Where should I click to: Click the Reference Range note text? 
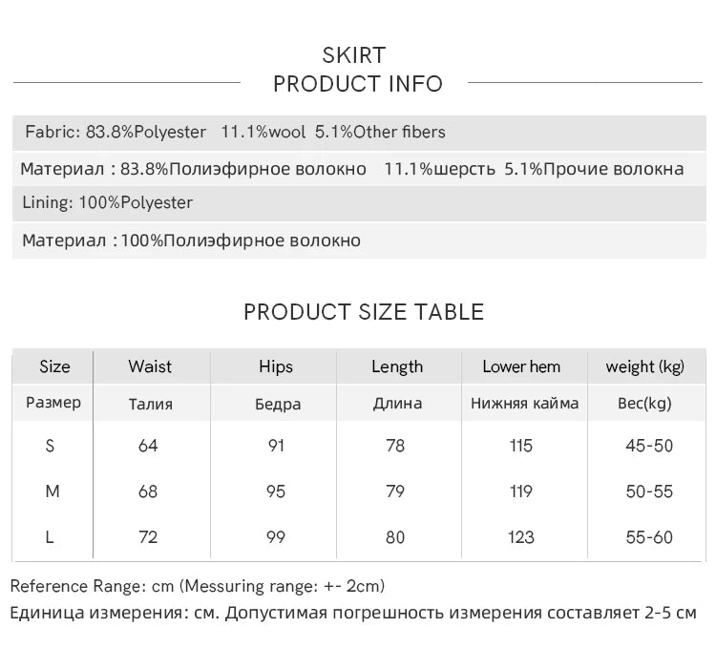pyautogui.click(x=198, y=586)
